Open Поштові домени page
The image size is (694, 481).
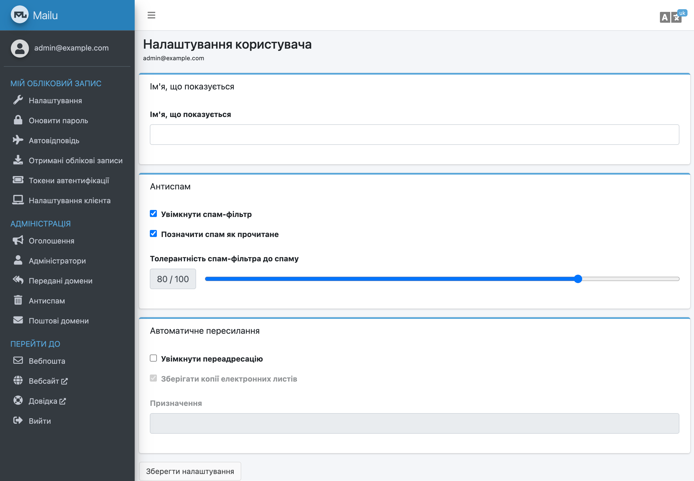click(x=67, y=320)
